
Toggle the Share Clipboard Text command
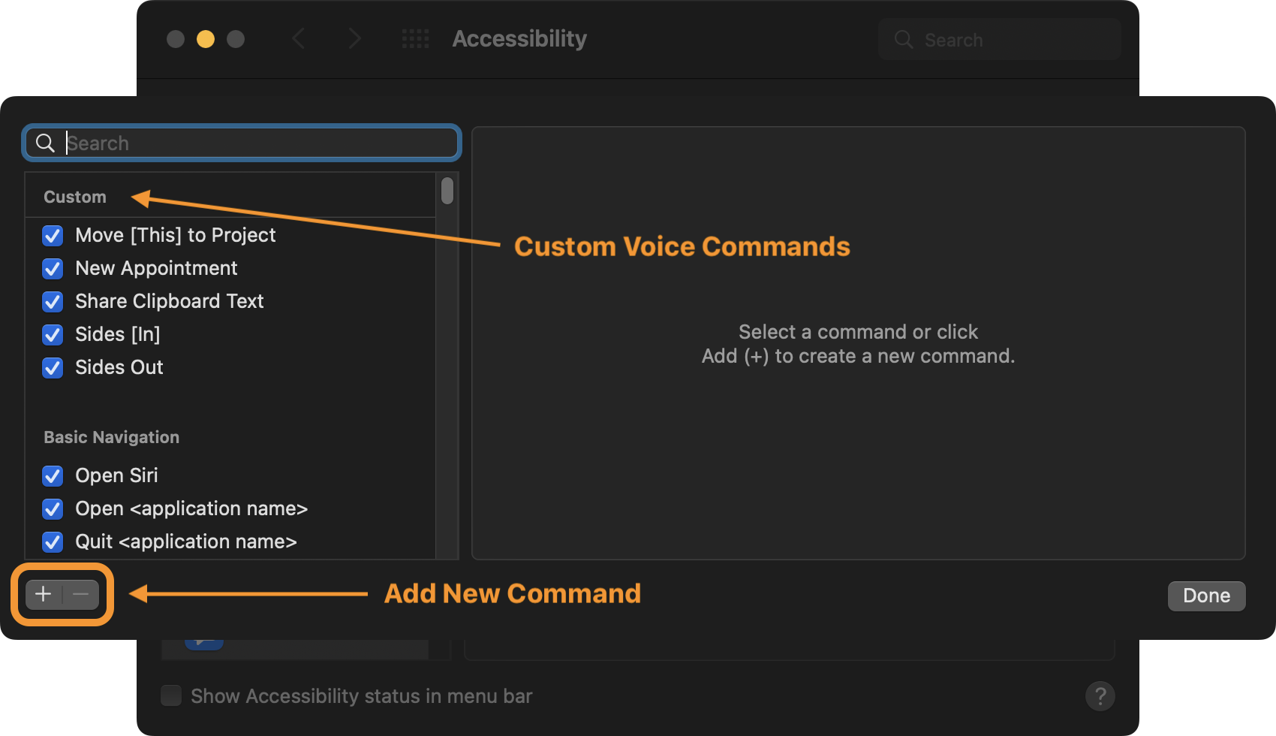click(52, 301)
